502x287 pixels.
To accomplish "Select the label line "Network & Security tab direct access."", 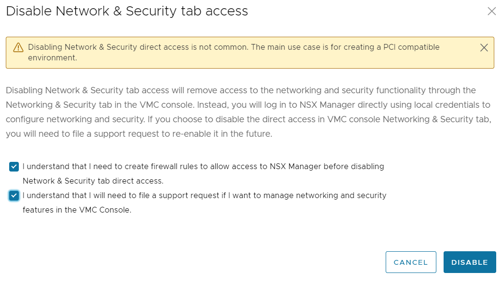I will point(93,181).
